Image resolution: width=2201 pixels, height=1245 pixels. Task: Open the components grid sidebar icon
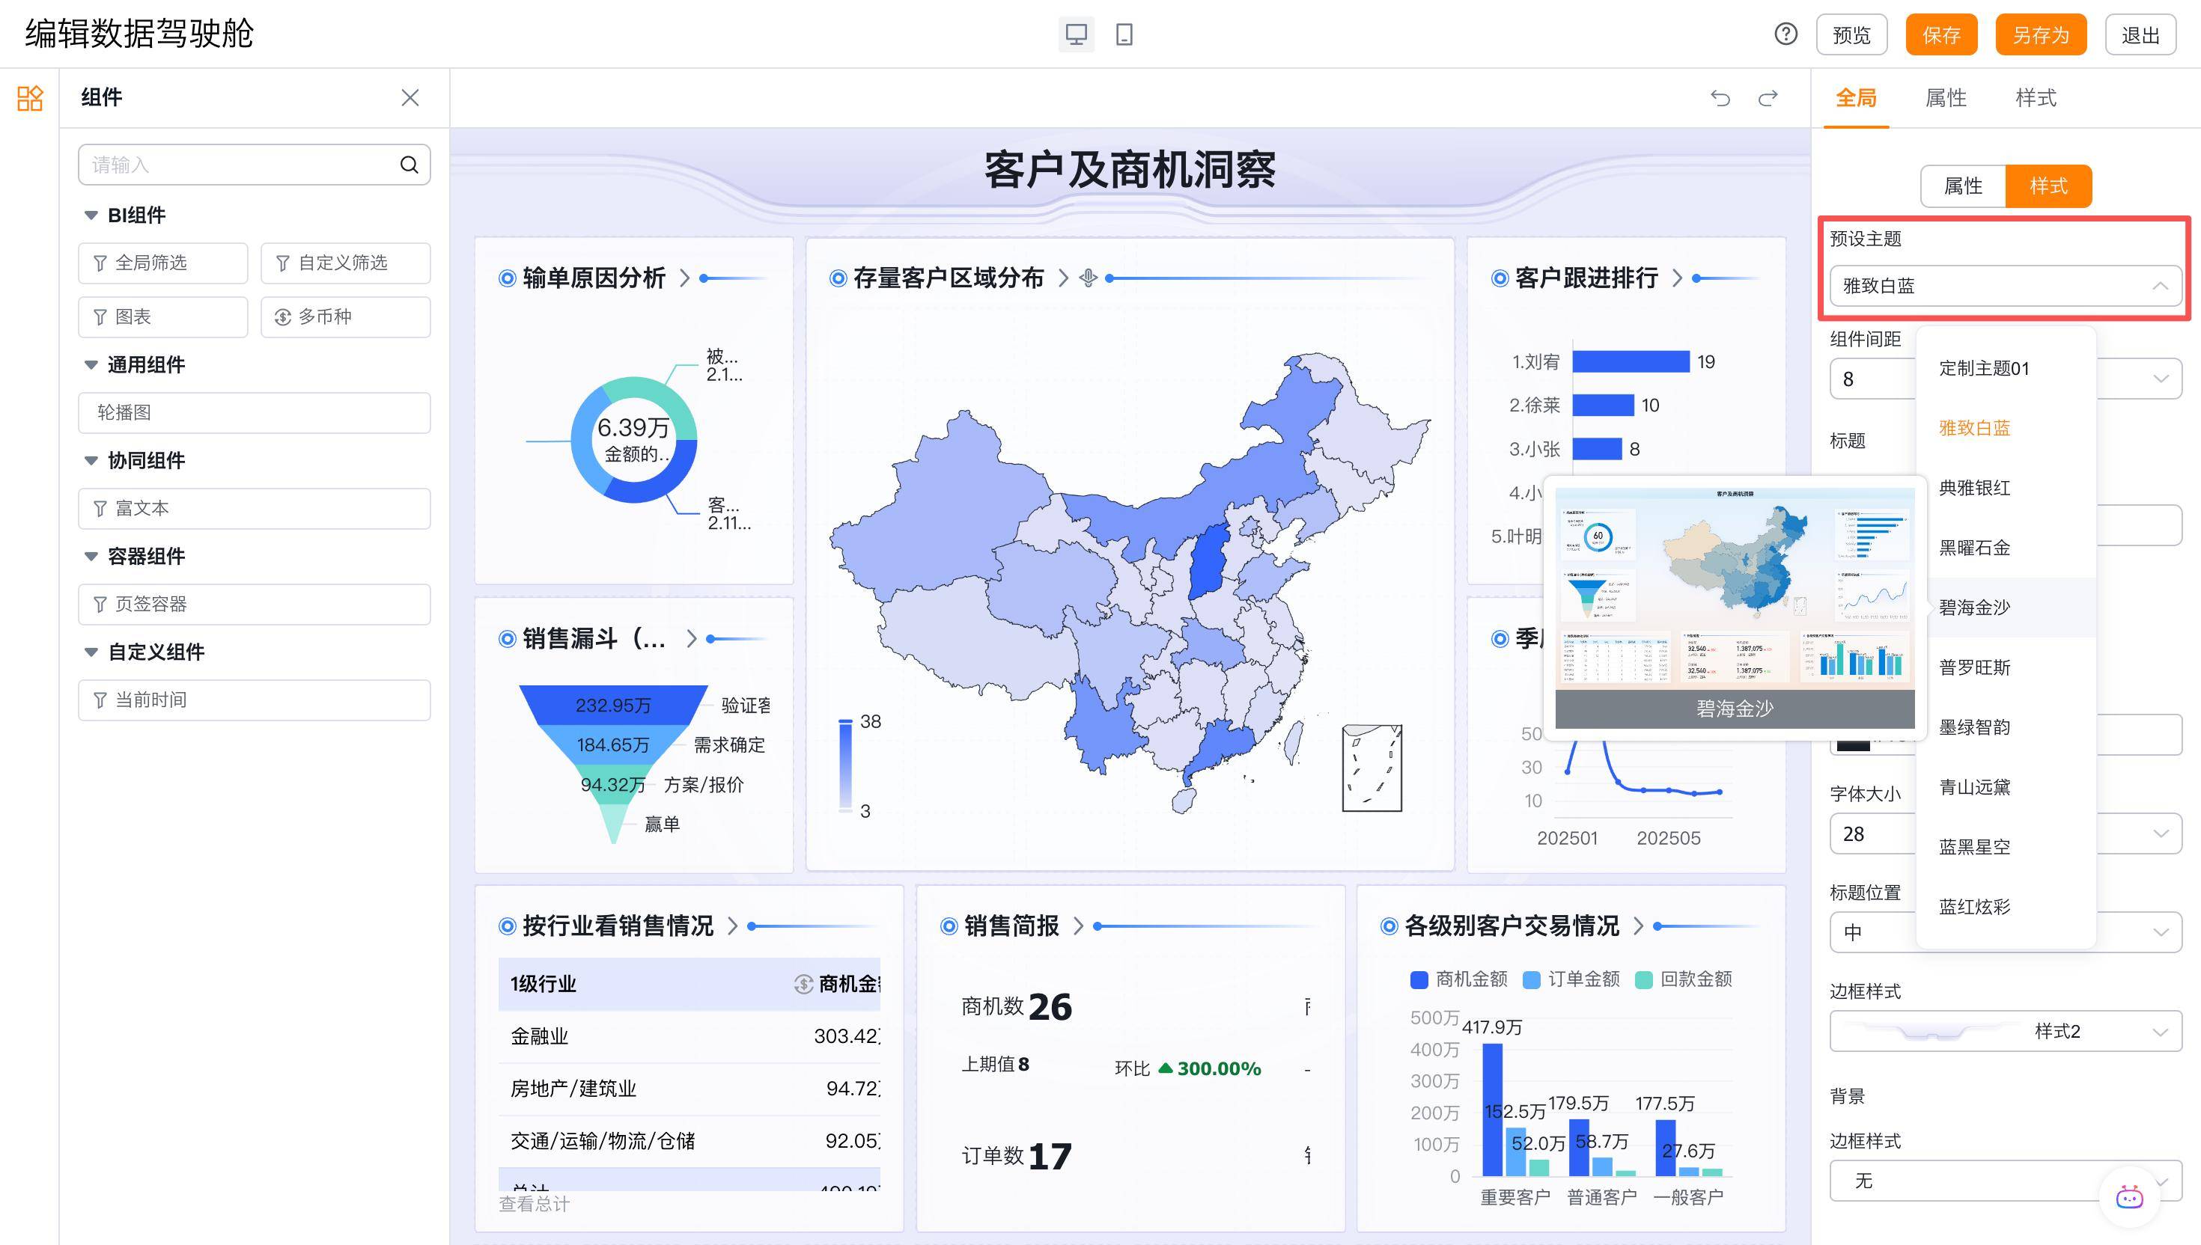point(30,98)
